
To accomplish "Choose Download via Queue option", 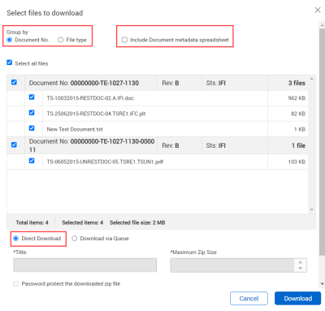I will coord(74,238).
